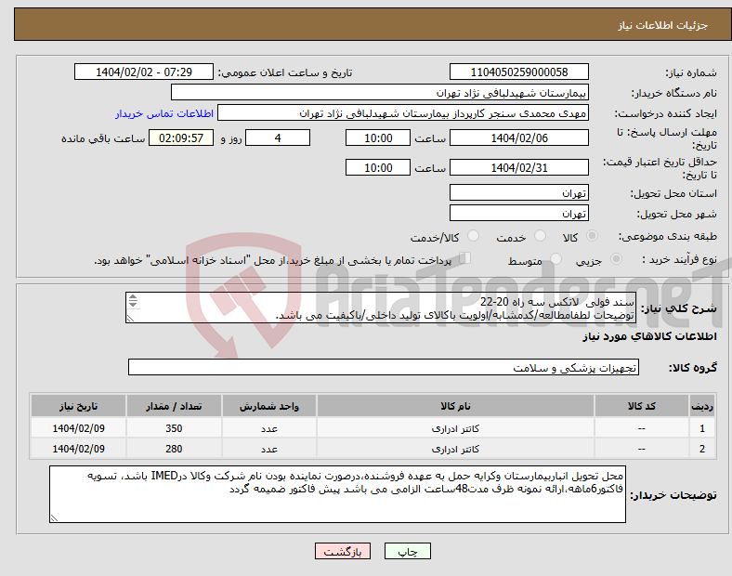Click the unit عدد in row 1
The image size is (732, 576).
(x=269, y=428)
